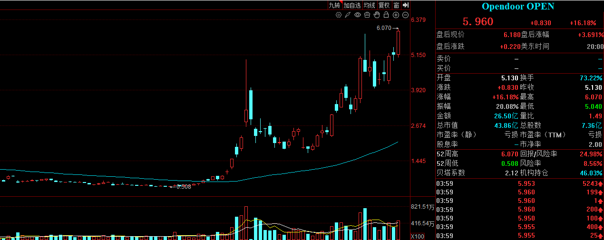
Task: Click the 机构持仓 value 46.03%
Action: pos(591,173)
